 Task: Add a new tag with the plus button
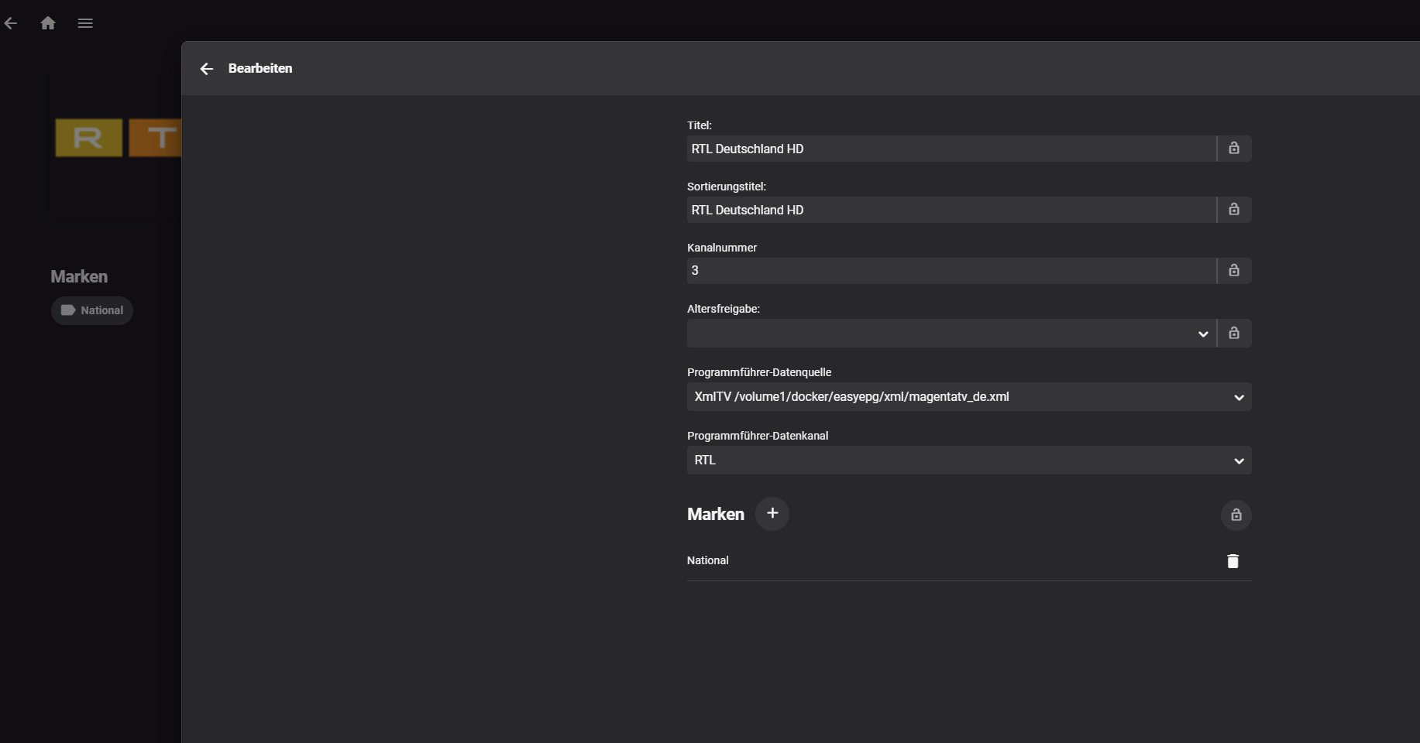pos(772,514)
